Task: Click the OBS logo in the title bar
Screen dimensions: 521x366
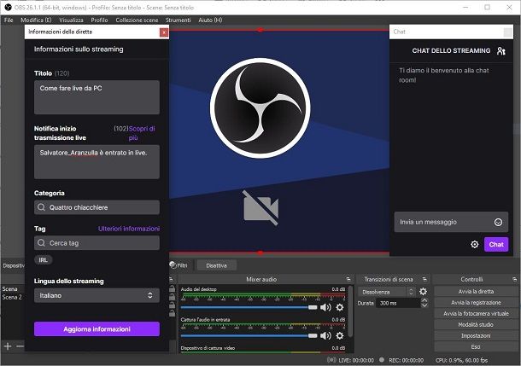Action: tap(8, 8)
